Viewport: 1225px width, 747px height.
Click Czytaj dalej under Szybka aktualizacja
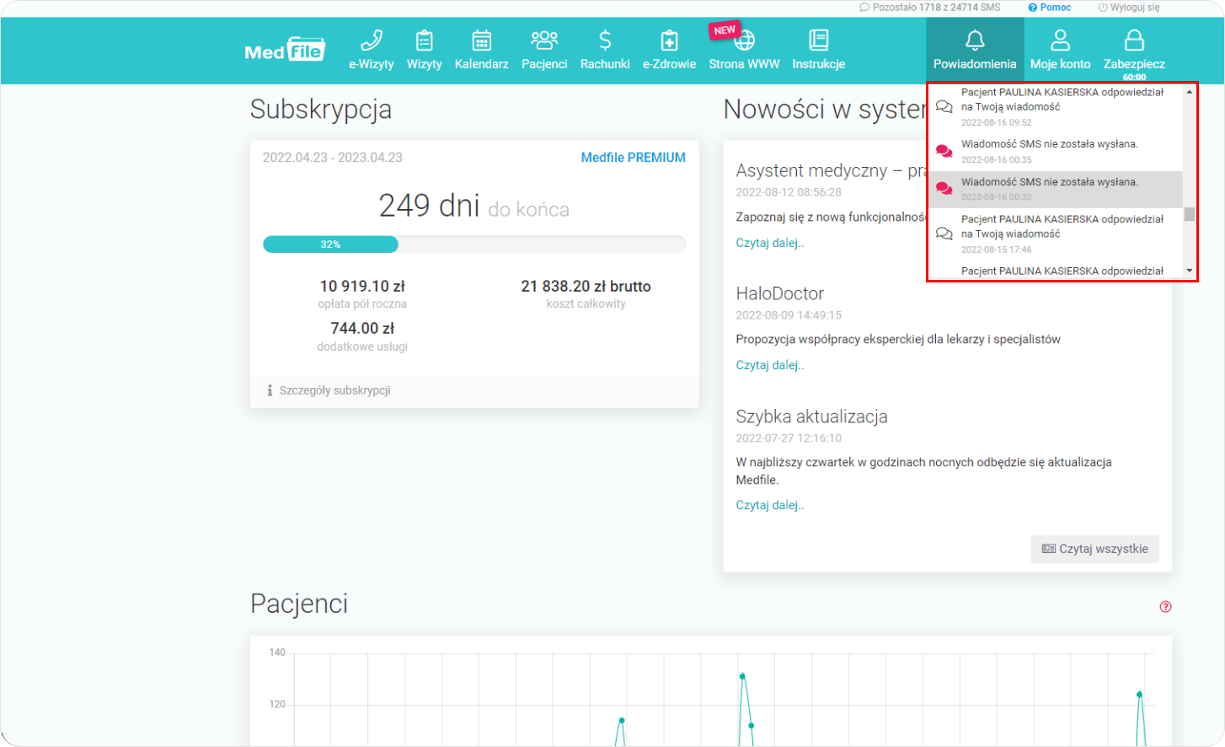pos(770,505)
